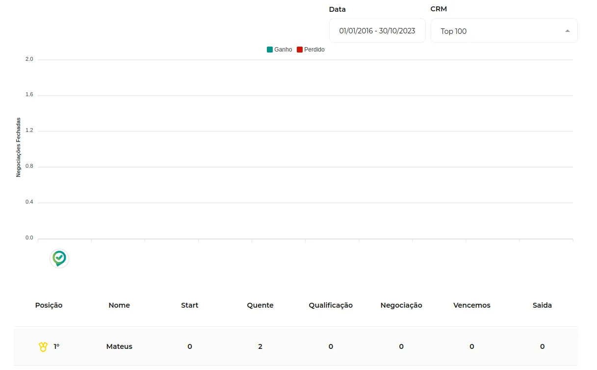Click the Quente column header
This screenshot has height=370, width=597.
pyautogui.click(x=260, y=305)
